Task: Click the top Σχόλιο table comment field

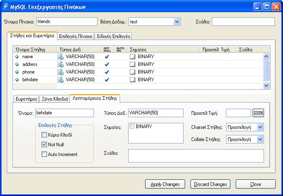Action: tap(243, 22)
